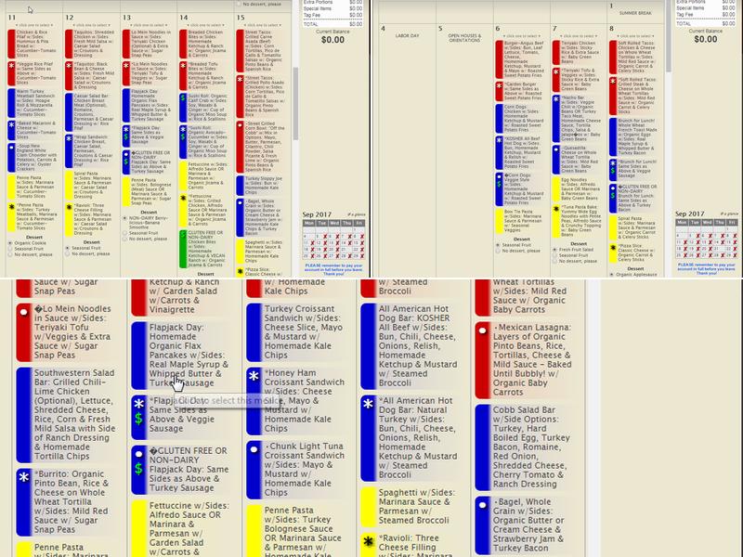Select the Organic Cookie dessert option
743x557 pixels.
click(11, 241)
